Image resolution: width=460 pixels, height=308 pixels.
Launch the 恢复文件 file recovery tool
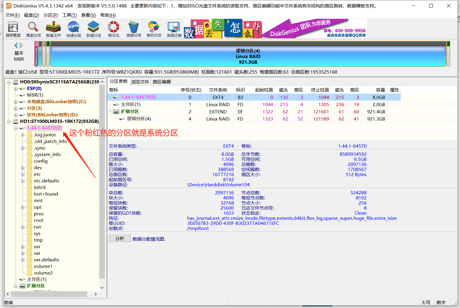tap(53, 29)
